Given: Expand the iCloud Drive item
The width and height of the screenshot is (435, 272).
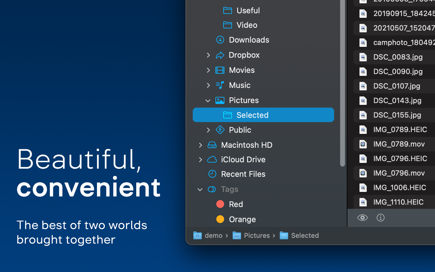Looking at the screenshot, I should tap(200, 160).
